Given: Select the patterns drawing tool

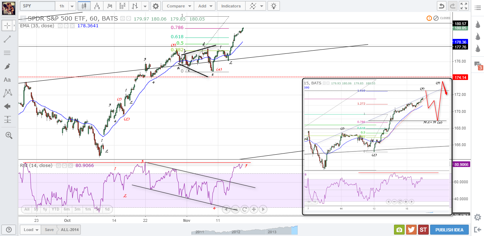Looking at the screenshot, I should (x=7, y=93).
